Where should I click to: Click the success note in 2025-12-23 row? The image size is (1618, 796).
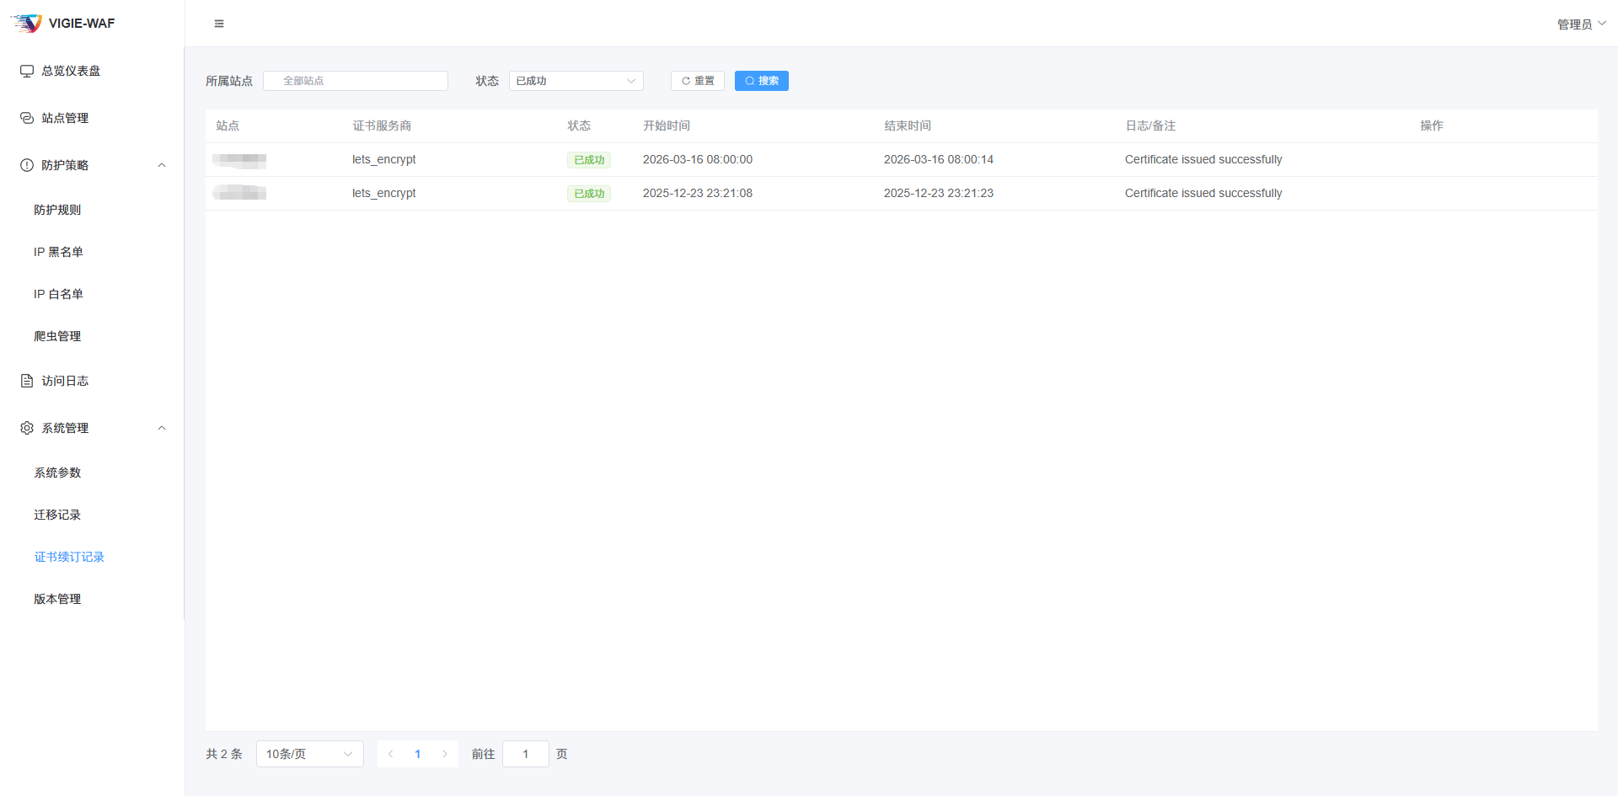1203,193
